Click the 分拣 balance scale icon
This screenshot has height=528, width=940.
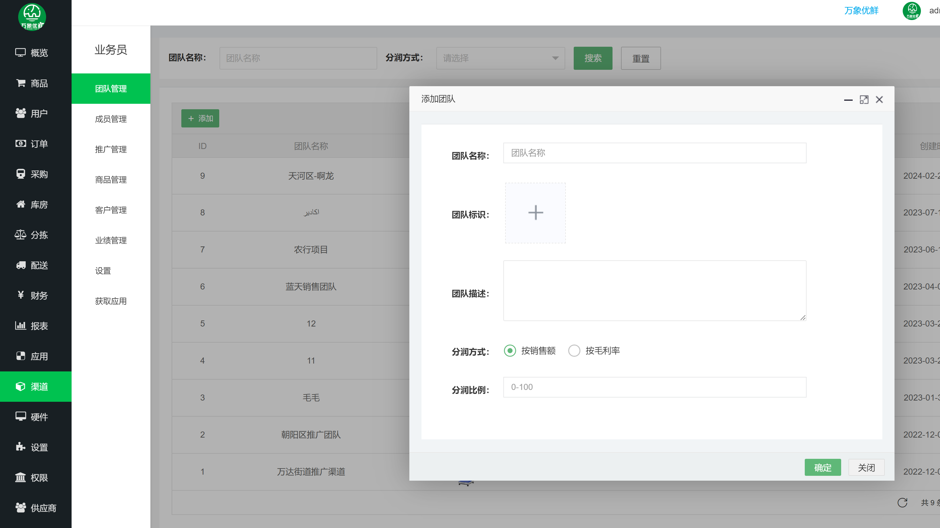tap(20, 235)
